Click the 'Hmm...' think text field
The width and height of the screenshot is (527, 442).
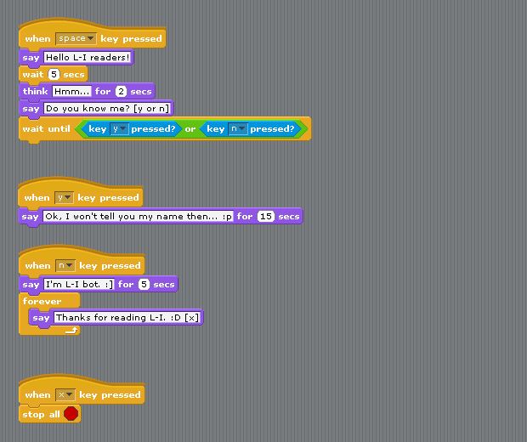click(71, 92)
